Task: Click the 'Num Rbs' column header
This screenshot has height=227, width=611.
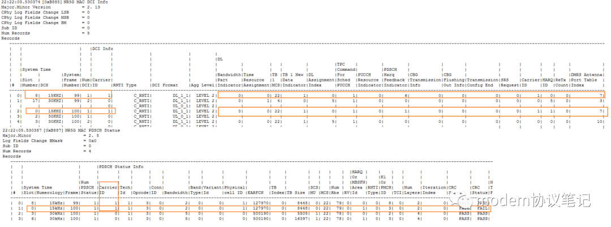Action: click(x=335, y=190)
